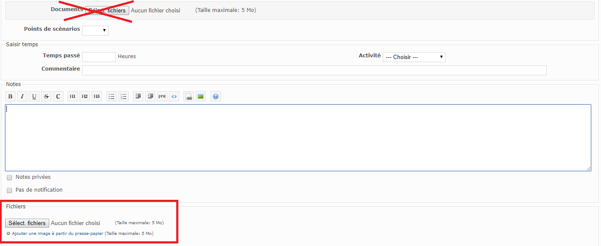Click the strikethrough formatting icon

click(x=46, y=97)
